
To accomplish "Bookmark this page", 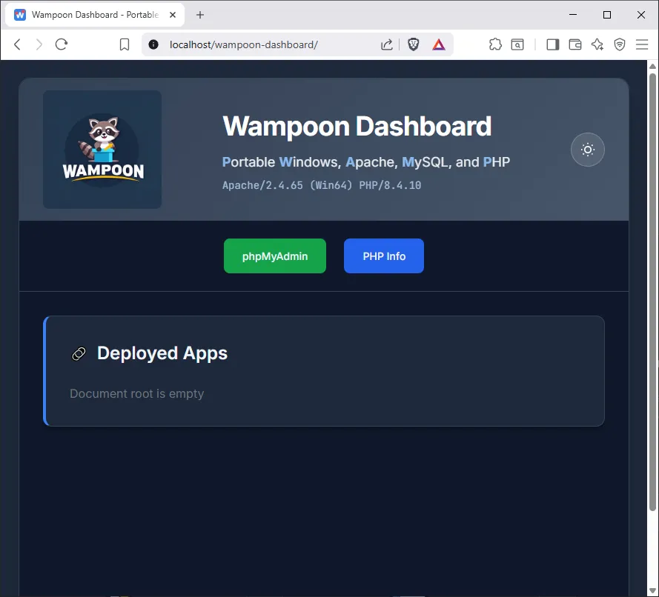I will (x=125, y=44).
